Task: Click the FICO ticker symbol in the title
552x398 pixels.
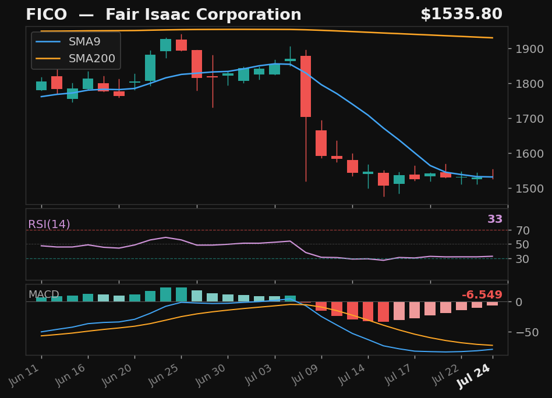Action: click(x=46, y=15)
